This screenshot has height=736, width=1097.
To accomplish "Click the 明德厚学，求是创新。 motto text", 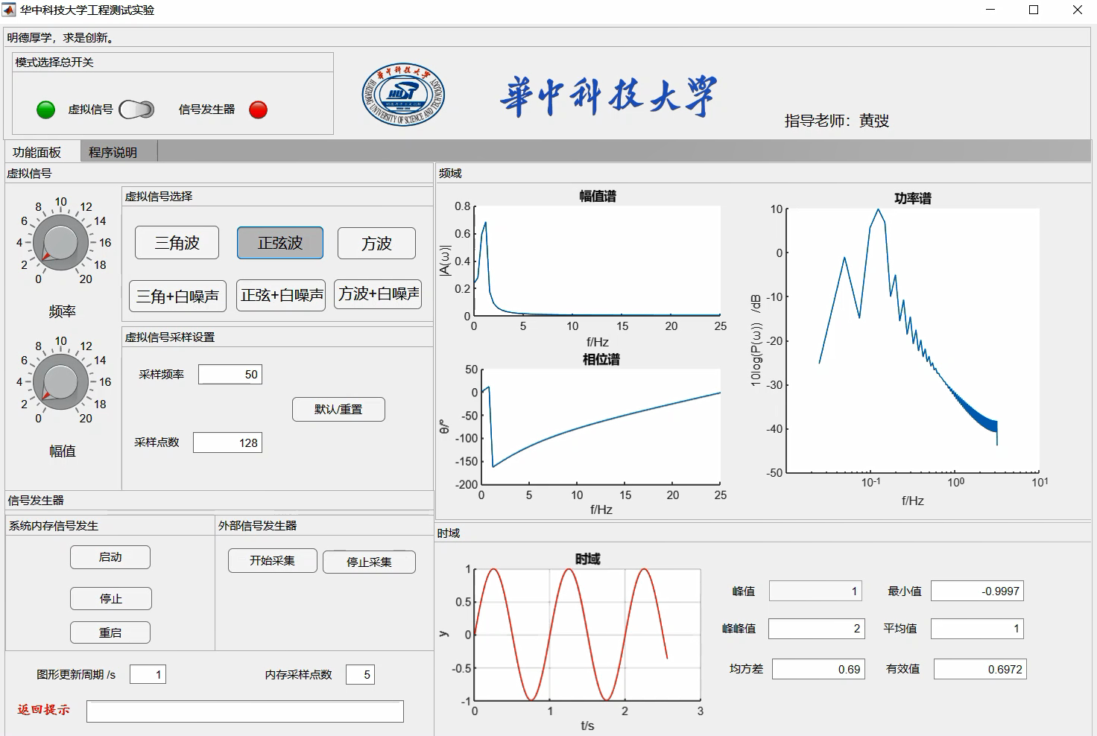I will [60, 38].
